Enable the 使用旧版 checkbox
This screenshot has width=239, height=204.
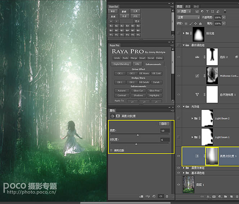coord(111,150)
